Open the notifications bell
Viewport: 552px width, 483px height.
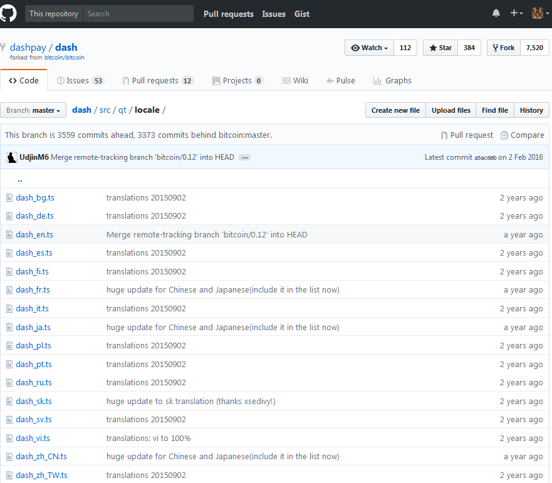[496, 13]
